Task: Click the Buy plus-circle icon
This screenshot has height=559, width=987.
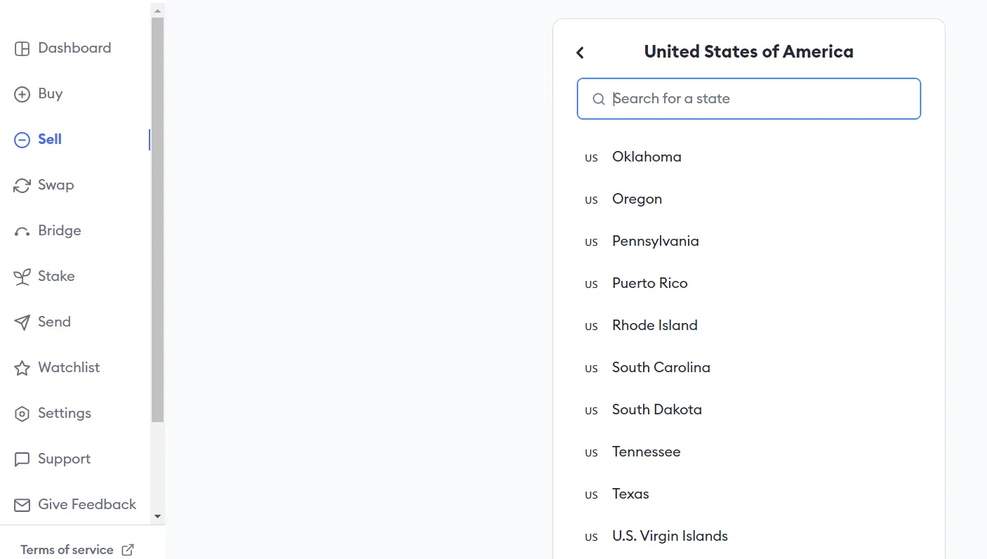Action: (x=22, y=94)
